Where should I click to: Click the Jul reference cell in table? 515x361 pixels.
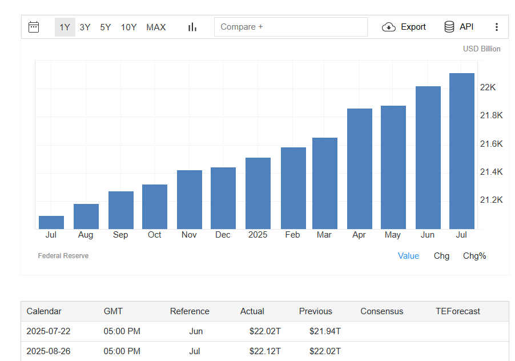tap(195, 351)
